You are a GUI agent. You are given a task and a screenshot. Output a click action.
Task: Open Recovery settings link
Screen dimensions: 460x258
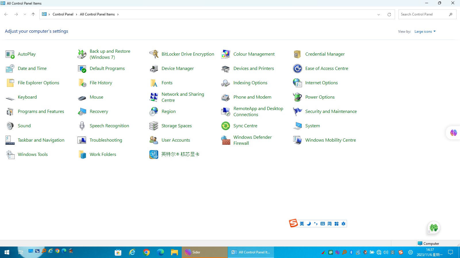[x=99, y=112]
